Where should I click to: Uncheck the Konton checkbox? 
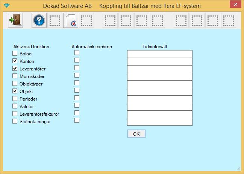pos(15,61)
